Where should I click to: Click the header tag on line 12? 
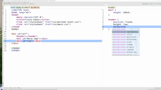click(x=27, y=36)
